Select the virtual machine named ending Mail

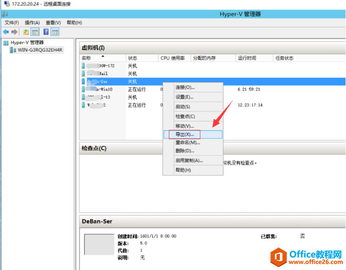97,73
